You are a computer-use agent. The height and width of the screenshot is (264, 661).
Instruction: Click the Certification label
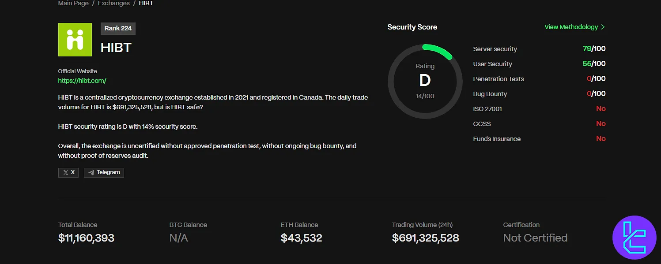pyautogui.click(x=521, y=225)
